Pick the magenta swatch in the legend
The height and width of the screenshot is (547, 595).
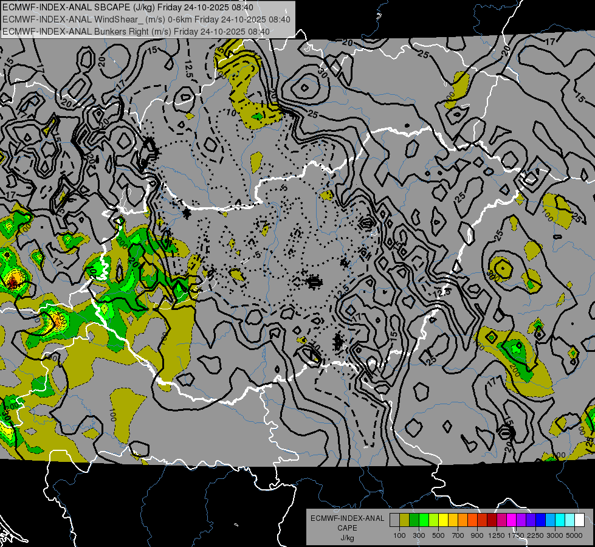(511, 520)
